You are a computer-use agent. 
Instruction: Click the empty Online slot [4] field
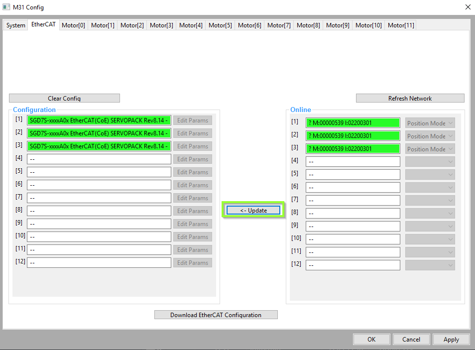pos(353,161)
